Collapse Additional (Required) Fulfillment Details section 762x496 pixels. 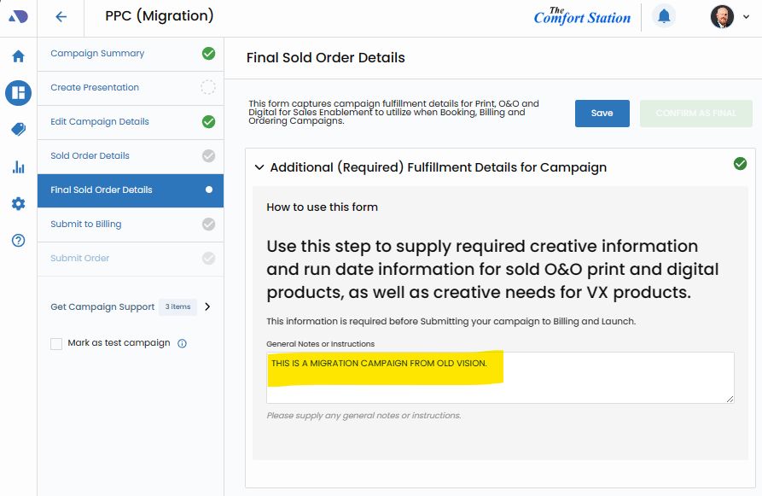pos(259,168)
